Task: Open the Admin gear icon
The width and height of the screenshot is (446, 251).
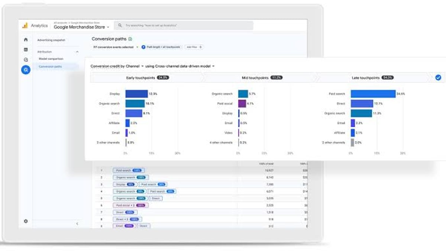Action: (26, 221)
